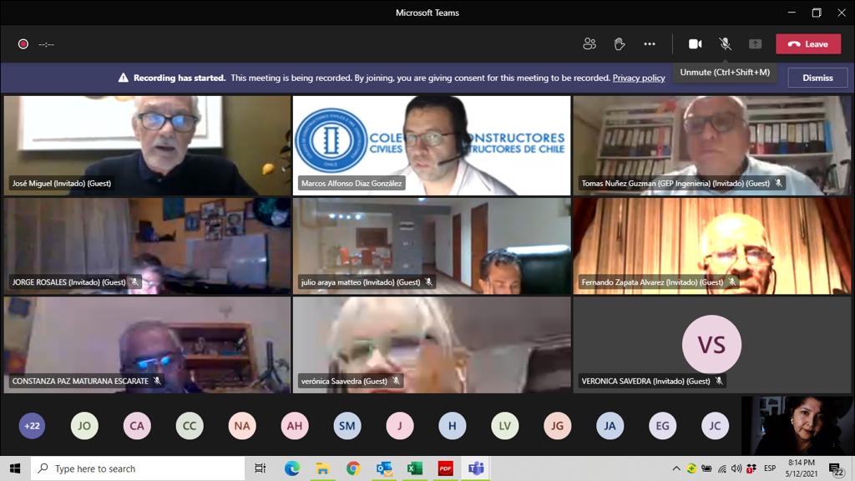855x481 pixels.
Task: Open the More actions ellipsis menu
Action: pos(650,43)
